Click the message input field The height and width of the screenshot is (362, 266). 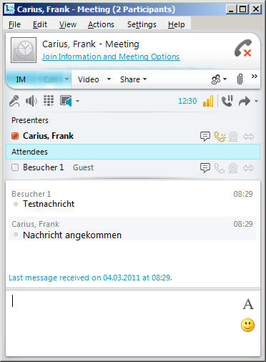pos(124,323)
